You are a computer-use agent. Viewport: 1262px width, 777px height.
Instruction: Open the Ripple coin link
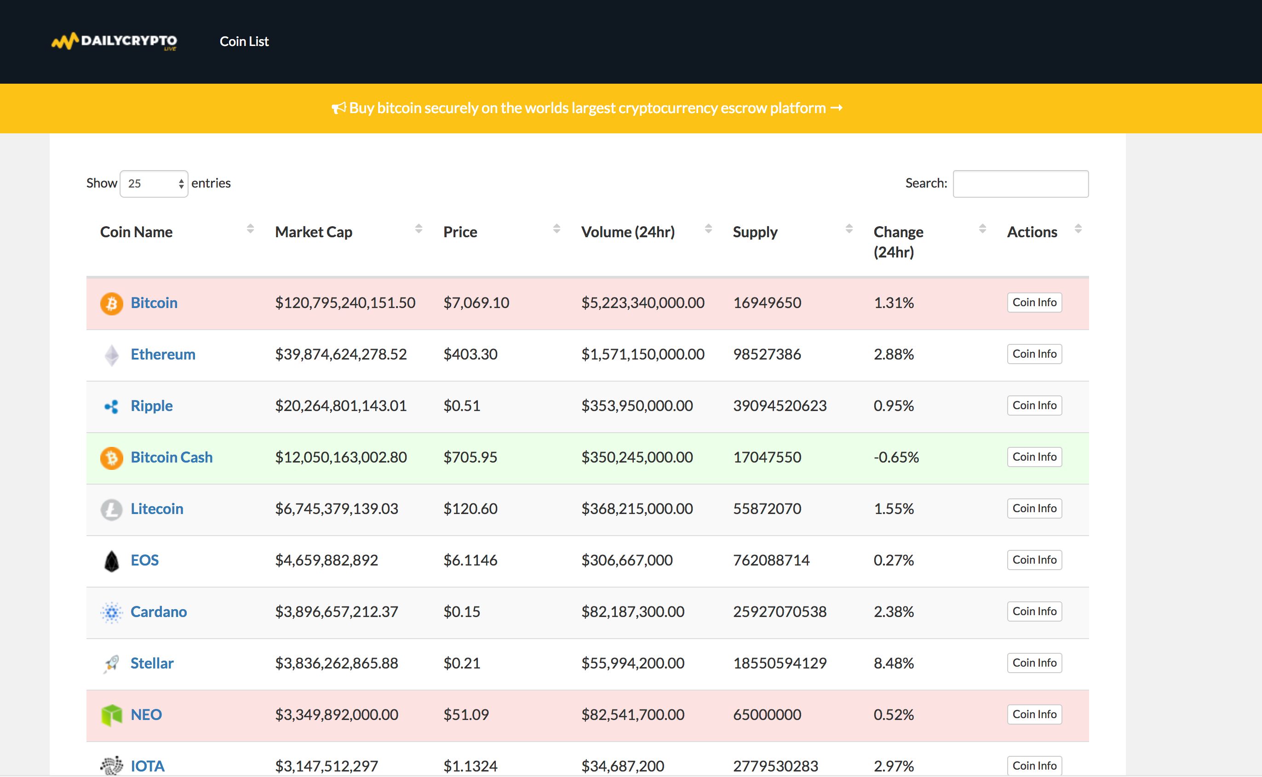click(152, 406)
